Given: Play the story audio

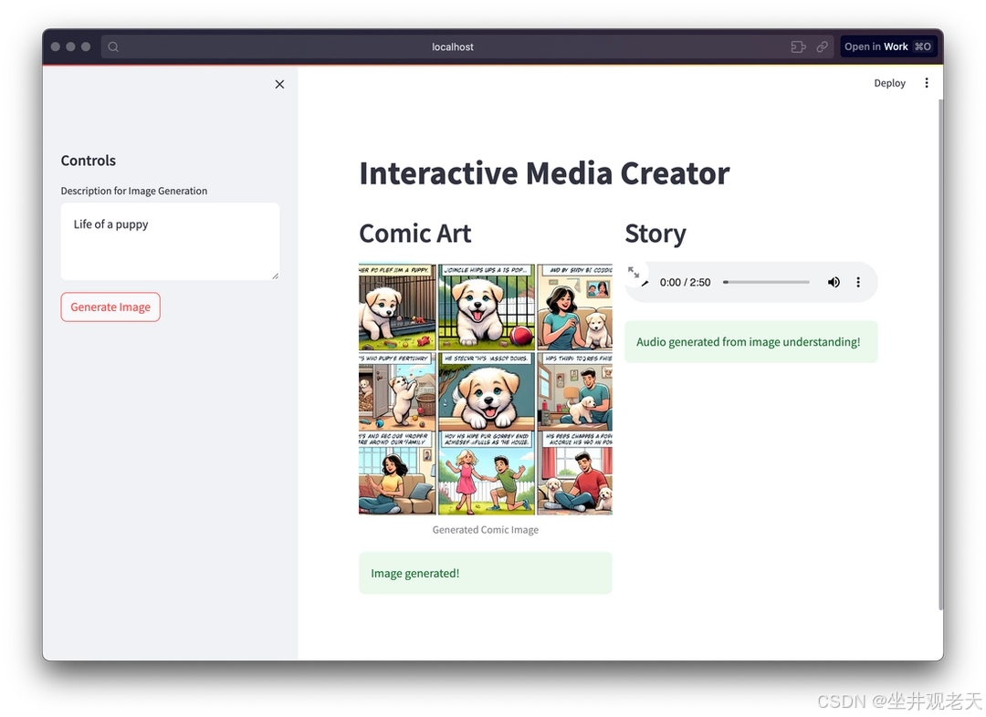Looking at the screenshot, I should pyautogui.click(x=645, y=283).
